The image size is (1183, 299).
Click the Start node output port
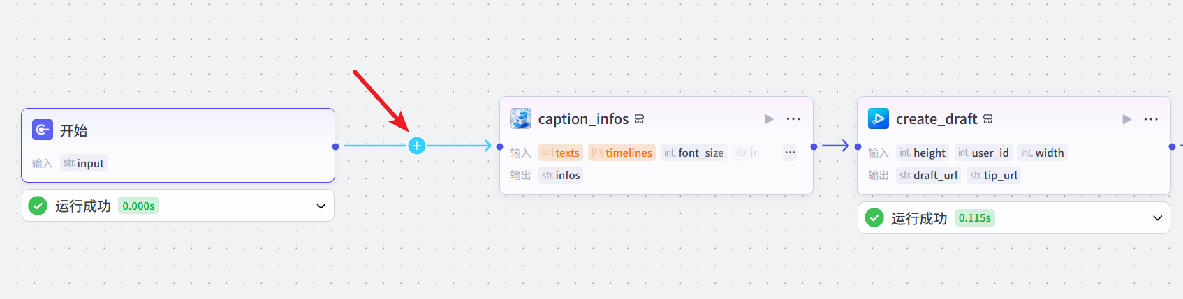[x=336, y=146]
